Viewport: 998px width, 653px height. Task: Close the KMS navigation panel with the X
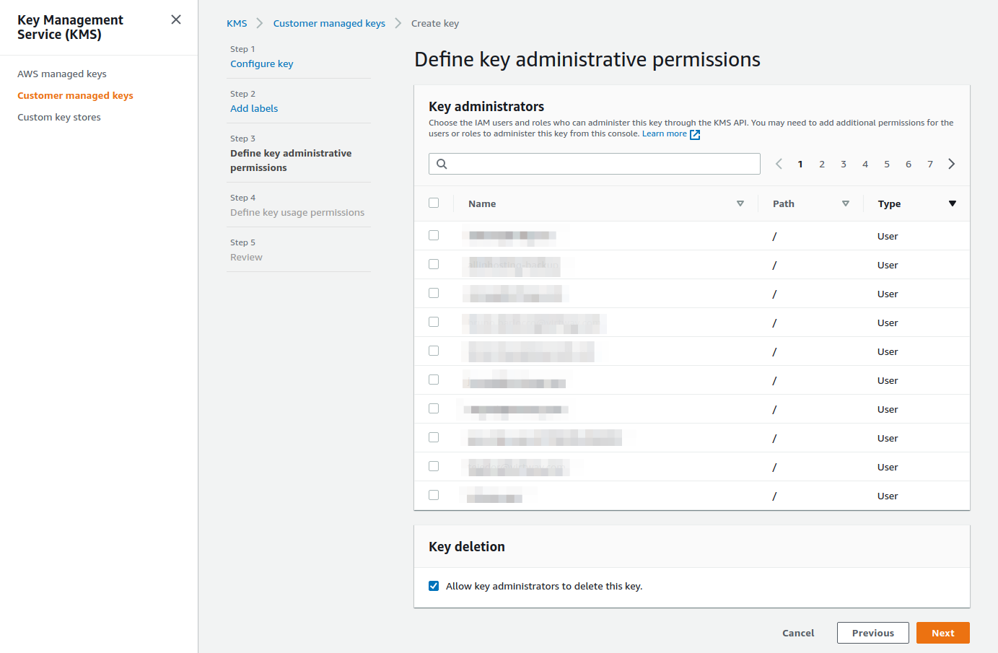pos(175,19)
